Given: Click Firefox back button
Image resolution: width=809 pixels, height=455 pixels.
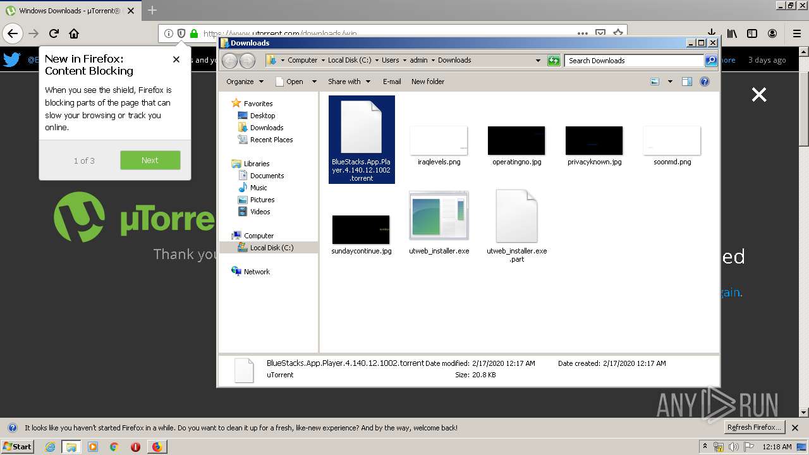Looking at the screenshot, I should [12, 33].
